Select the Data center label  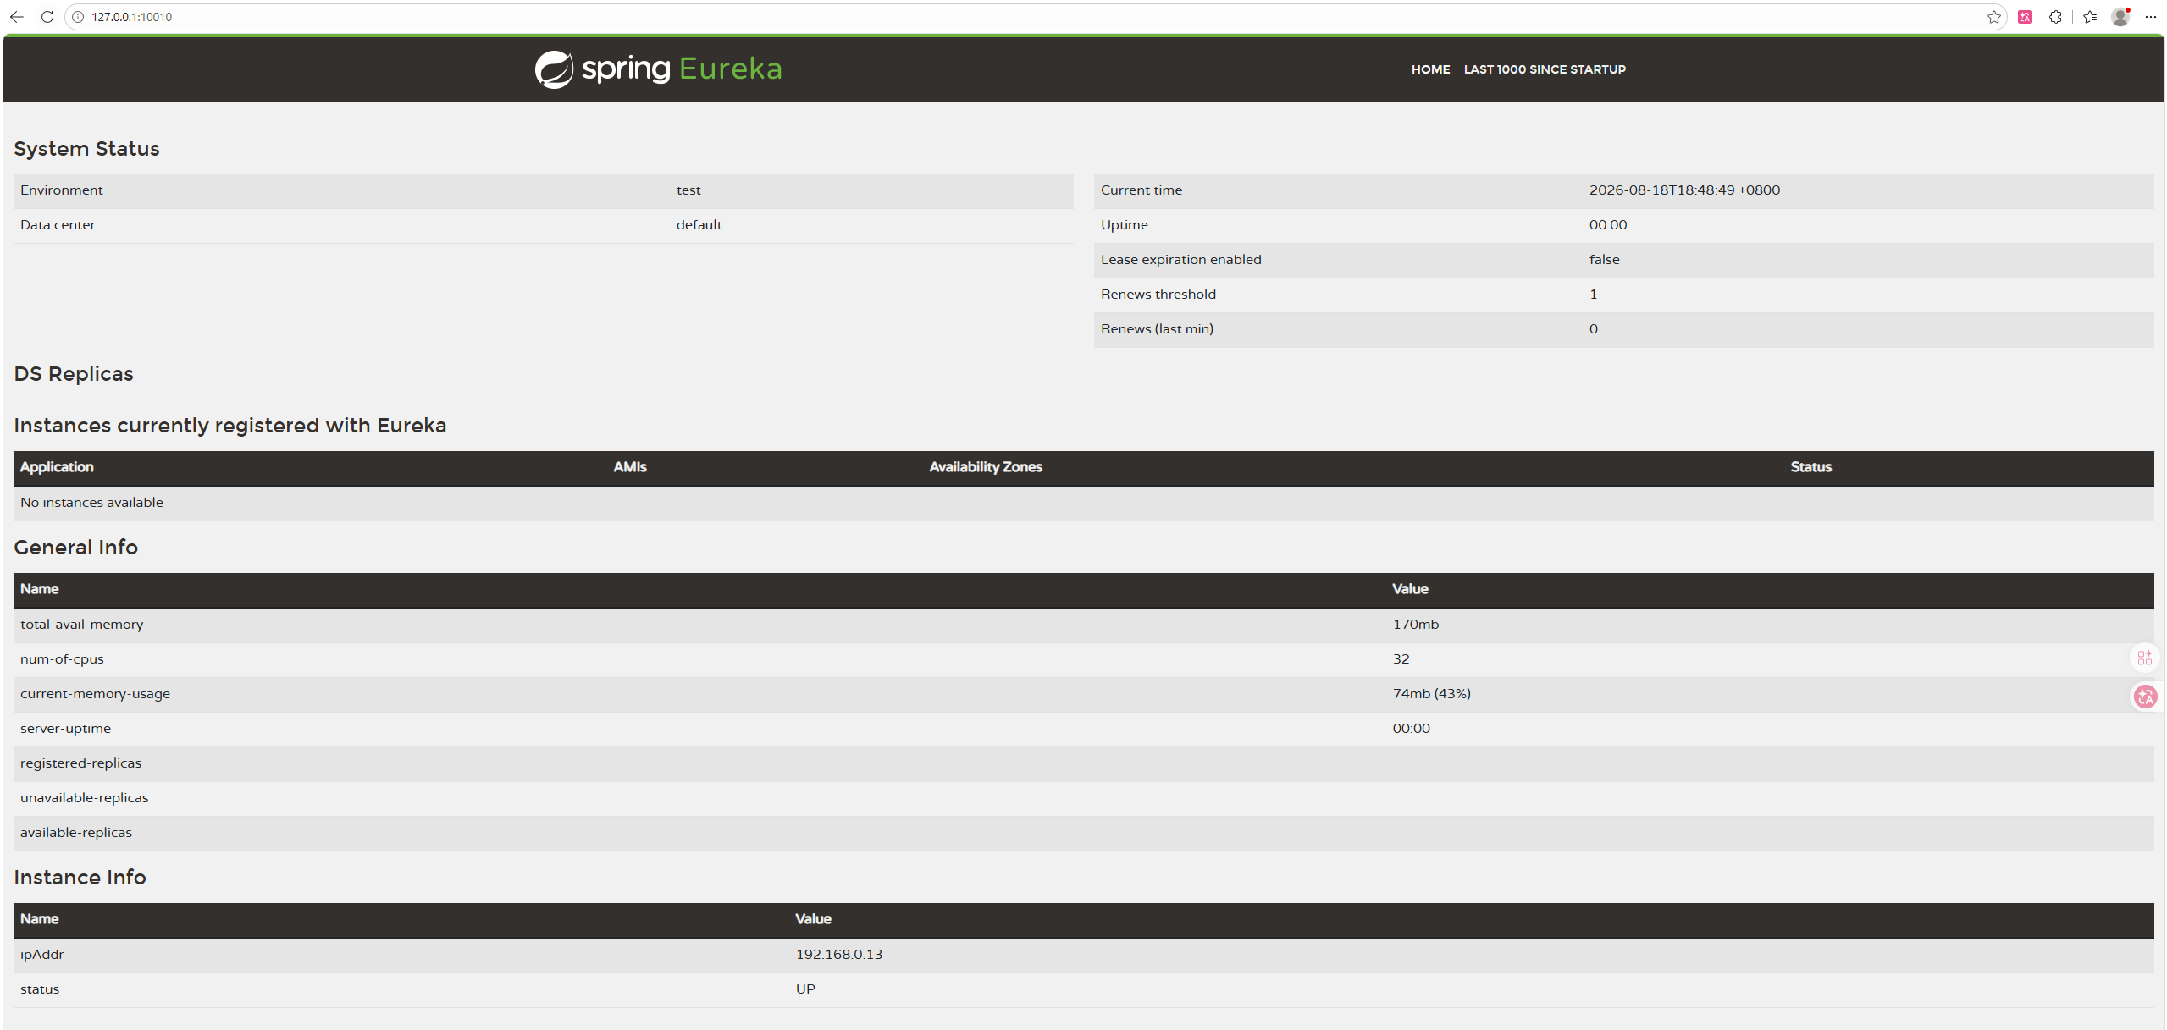point(58,225)
